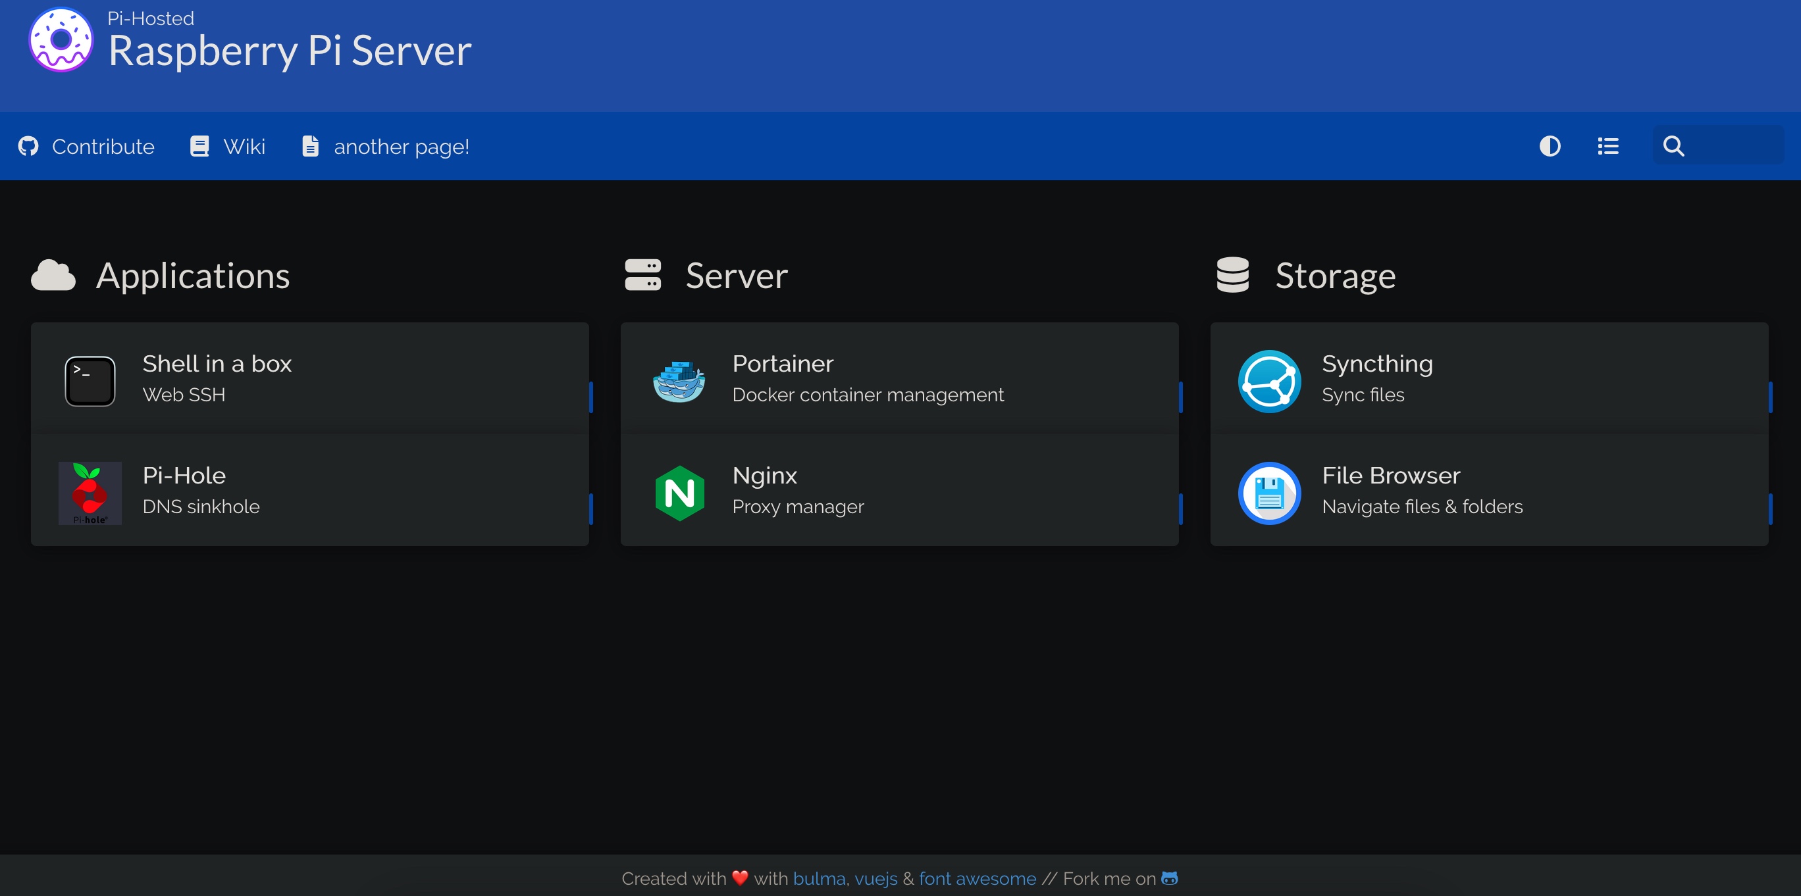The height and width of the screenshot is (896, 1801).
Task: Open the vuejs footer link
Action: click(875, 878)
